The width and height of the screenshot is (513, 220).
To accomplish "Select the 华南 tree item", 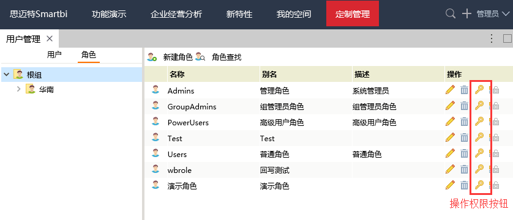I will pyautogui.click(x=46, y=89).
